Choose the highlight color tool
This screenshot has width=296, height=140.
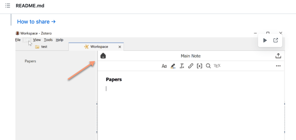point(173,66)
